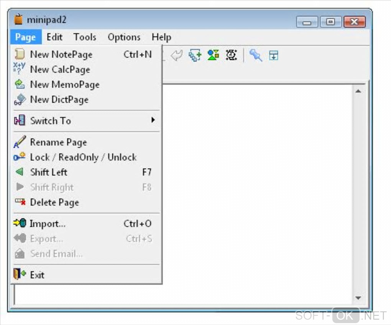Image resolution: width=391 pixels, height=325 pixels.
Task: Click the blue boxes plus toolbar icon
Action: click(x=195, y=55)
